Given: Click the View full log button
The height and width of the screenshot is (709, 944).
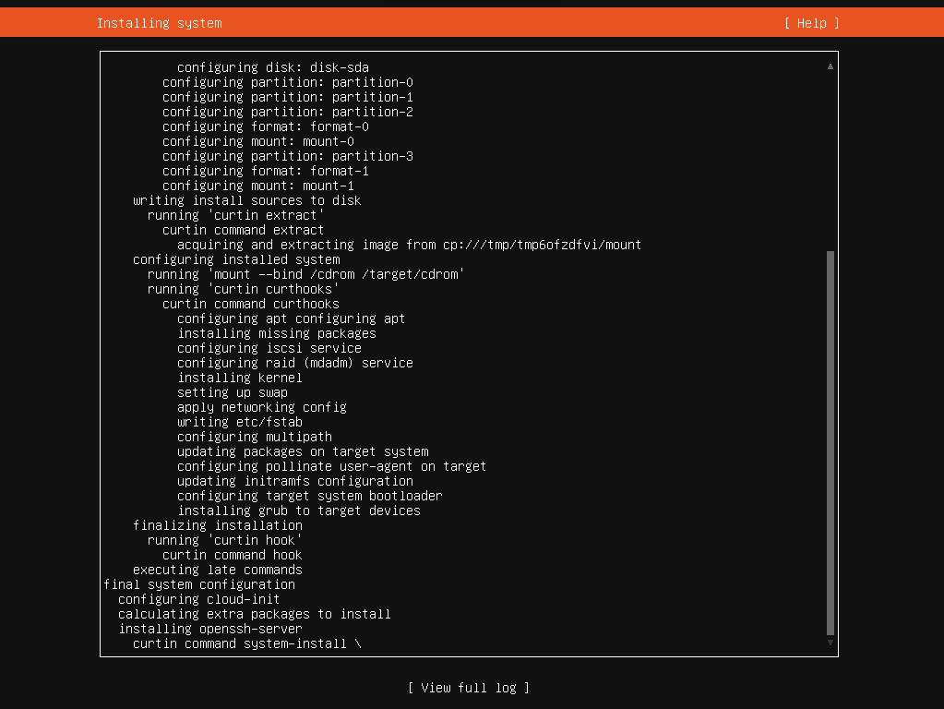Looking at the screenshot, I should (469, 688).
